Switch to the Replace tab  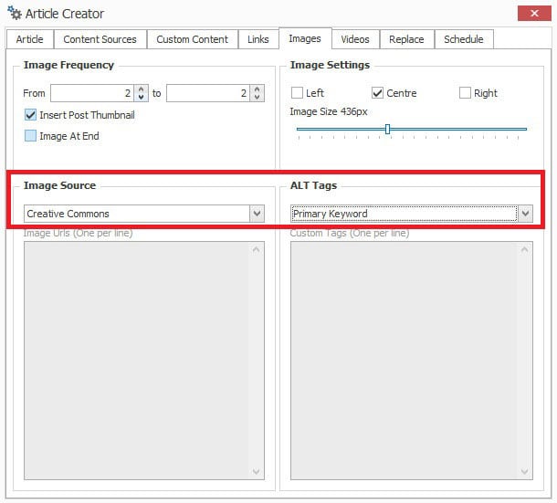click(x=406, y=39)
